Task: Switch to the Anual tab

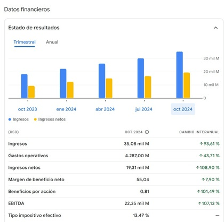Action: (x=52, y=42)
